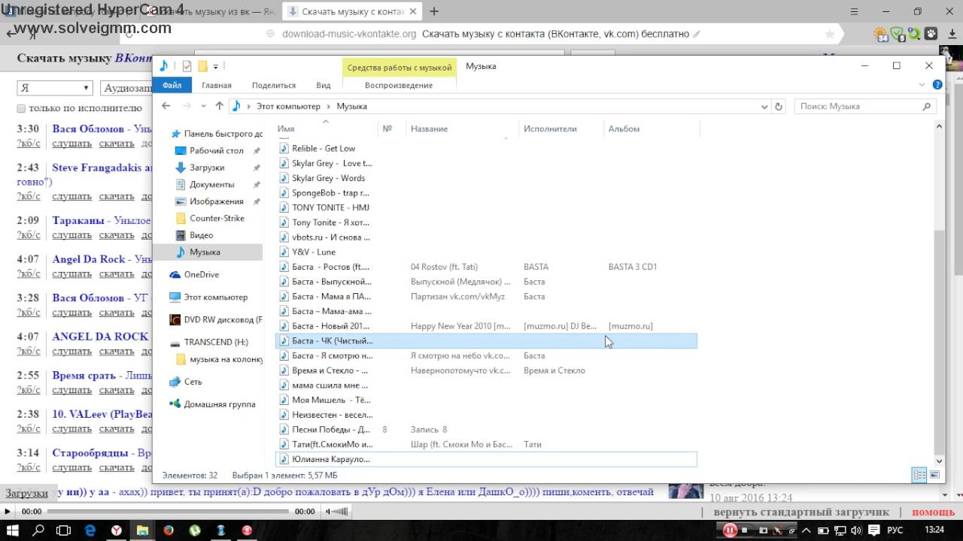Open Customize Quick Access Toolbar dropdown
Viewport: 963px width, 541px height.
[x=215, y=66]
